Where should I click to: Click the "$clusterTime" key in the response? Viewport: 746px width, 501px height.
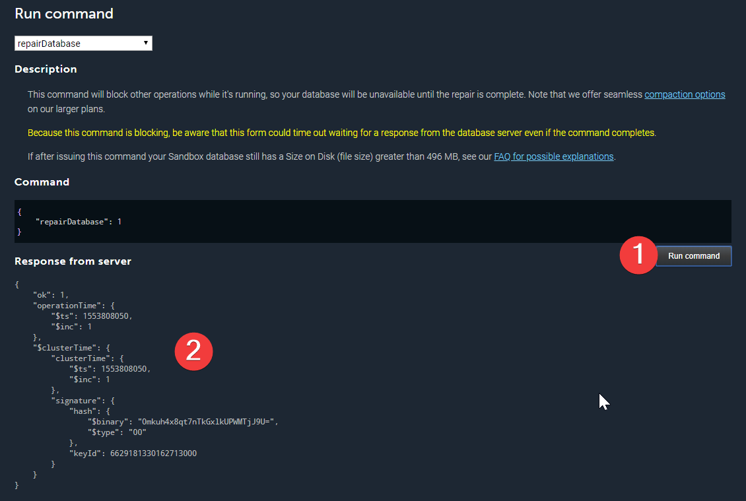coord(60,347)
